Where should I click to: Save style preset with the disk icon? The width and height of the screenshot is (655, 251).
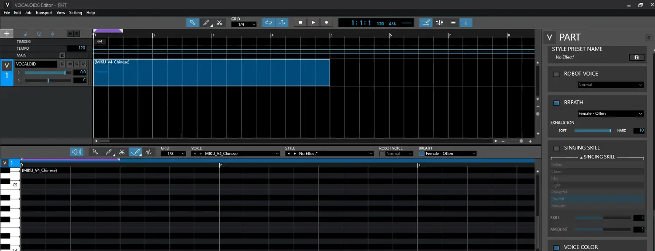[636, 58]
